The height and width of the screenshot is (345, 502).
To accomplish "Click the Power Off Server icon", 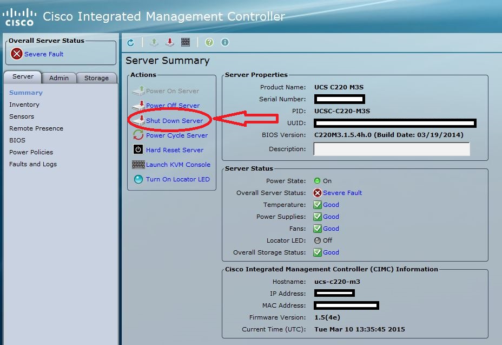I will (138, 106).
